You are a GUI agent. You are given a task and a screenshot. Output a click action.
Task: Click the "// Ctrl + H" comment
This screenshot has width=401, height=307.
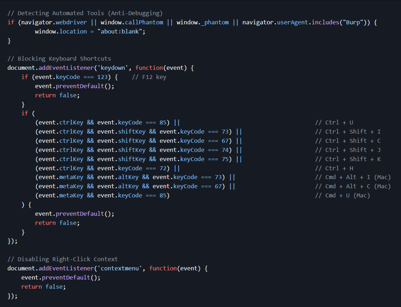pos(334,168)
